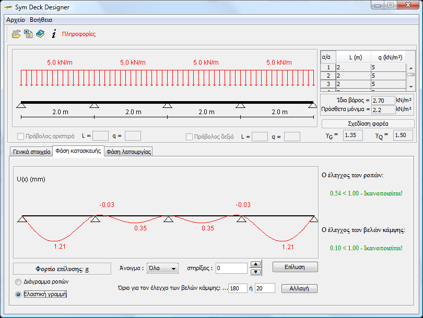This screenshot has width=423, height=318.
Task: Open the help book toolbar icon
Action: (x=40, y=34)
